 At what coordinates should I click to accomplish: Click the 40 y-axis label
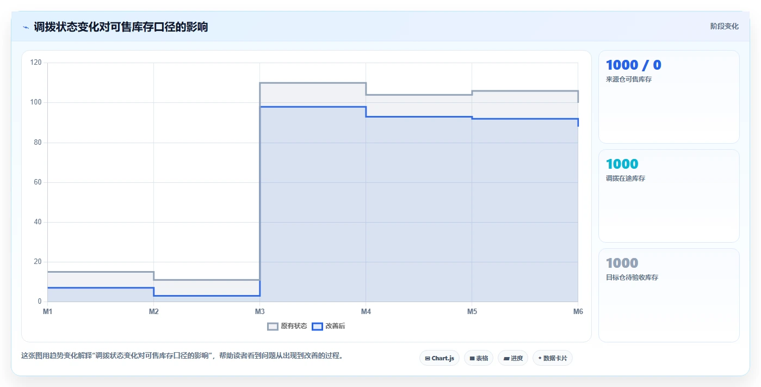(x=38, y=222)
